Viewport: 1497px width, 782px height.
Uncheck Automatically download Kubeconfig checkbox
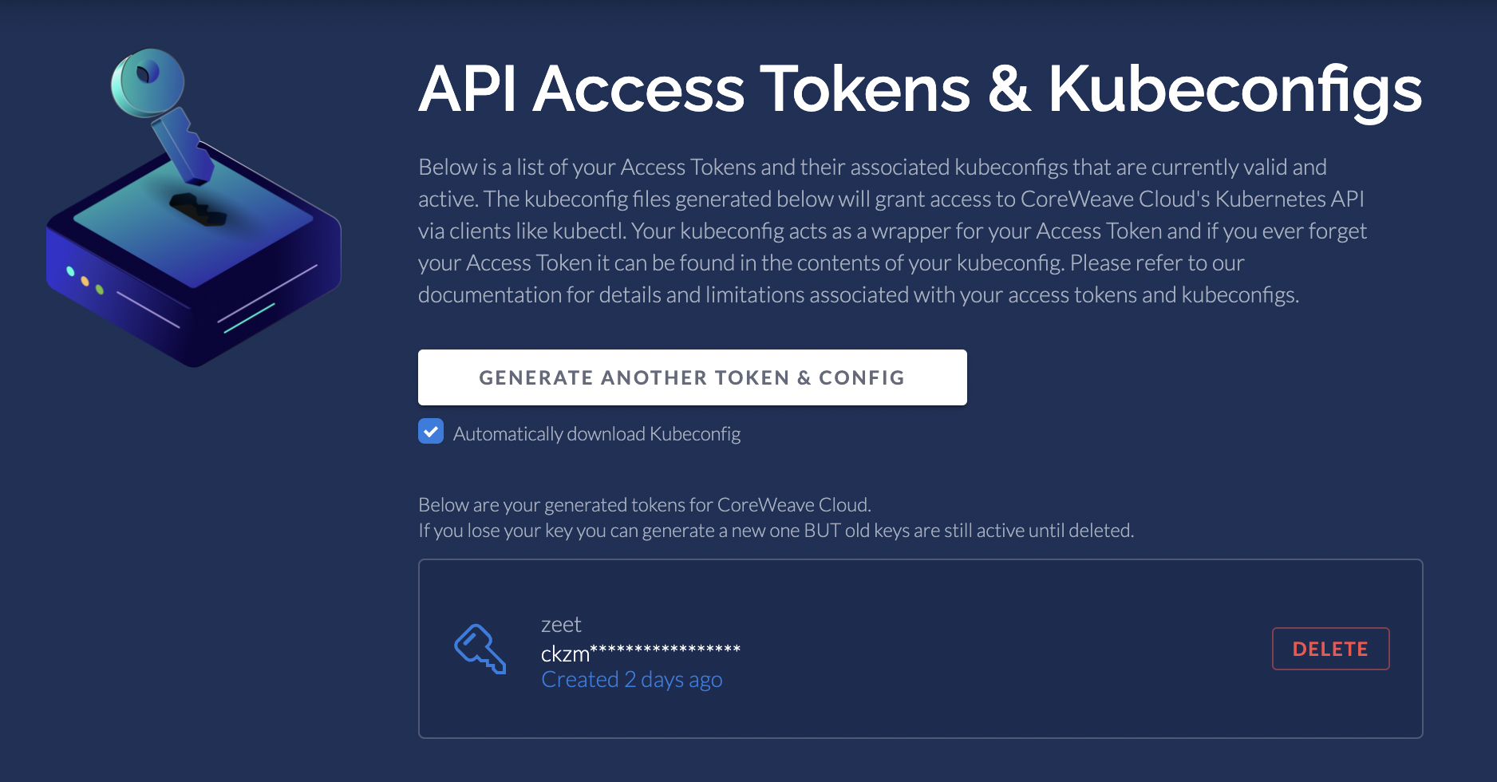[x=431, y=432]
